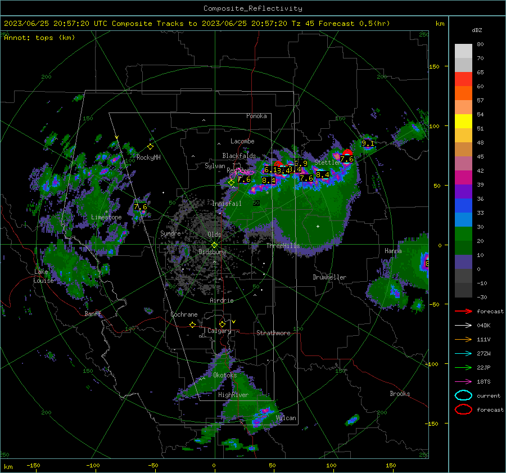The image size is (506, 473).
Task: Click the yellow diamond marker at RockyMH
Action: [x=150, y=147]
